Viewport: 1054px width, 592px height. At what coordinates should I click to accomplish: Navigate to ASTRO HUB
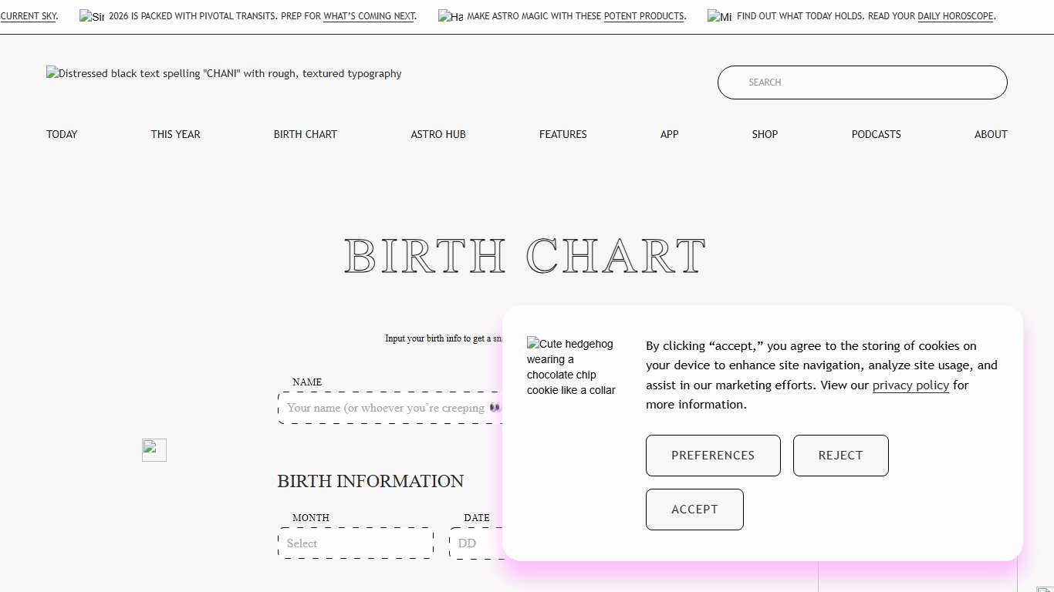pos(438,134)
